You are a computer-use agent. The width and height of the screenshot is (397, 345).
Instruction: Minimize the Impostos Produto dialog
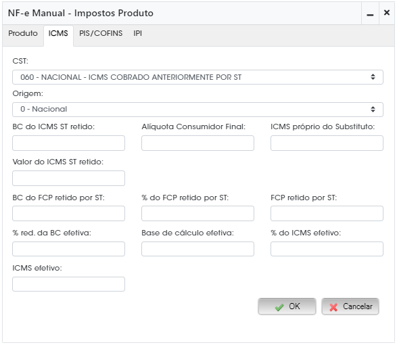pyautogui.click(x=370, y=13)
